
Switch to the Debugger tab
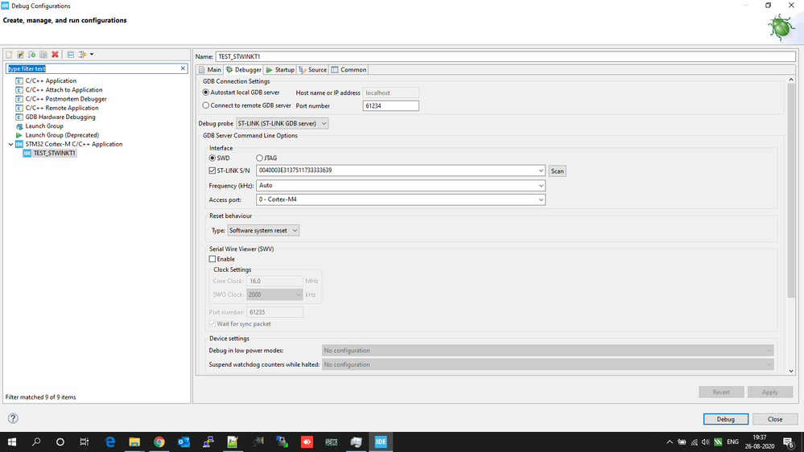pyautogui.click(x=244, y=70)
